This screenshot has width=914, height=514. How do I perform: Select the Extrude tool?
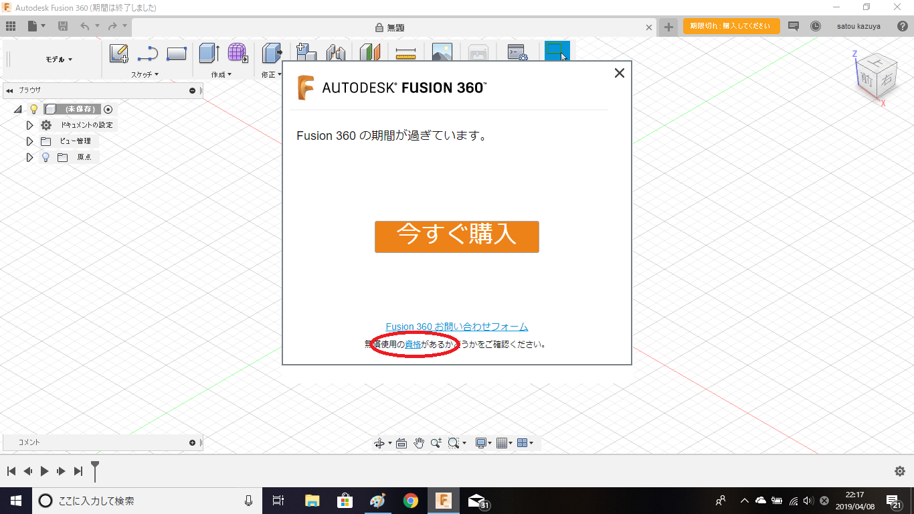[209, 54]
